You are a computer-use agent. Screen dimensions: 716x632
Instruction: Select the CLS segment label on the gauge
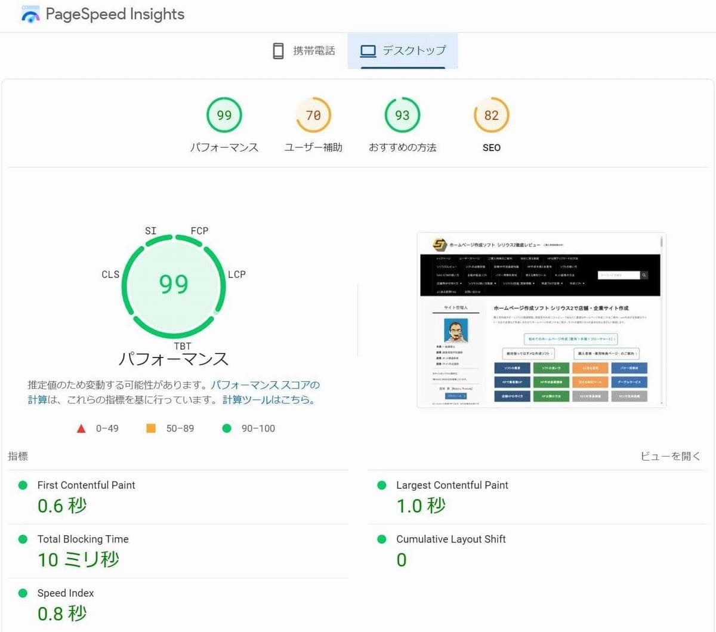[x=110, y=275]
